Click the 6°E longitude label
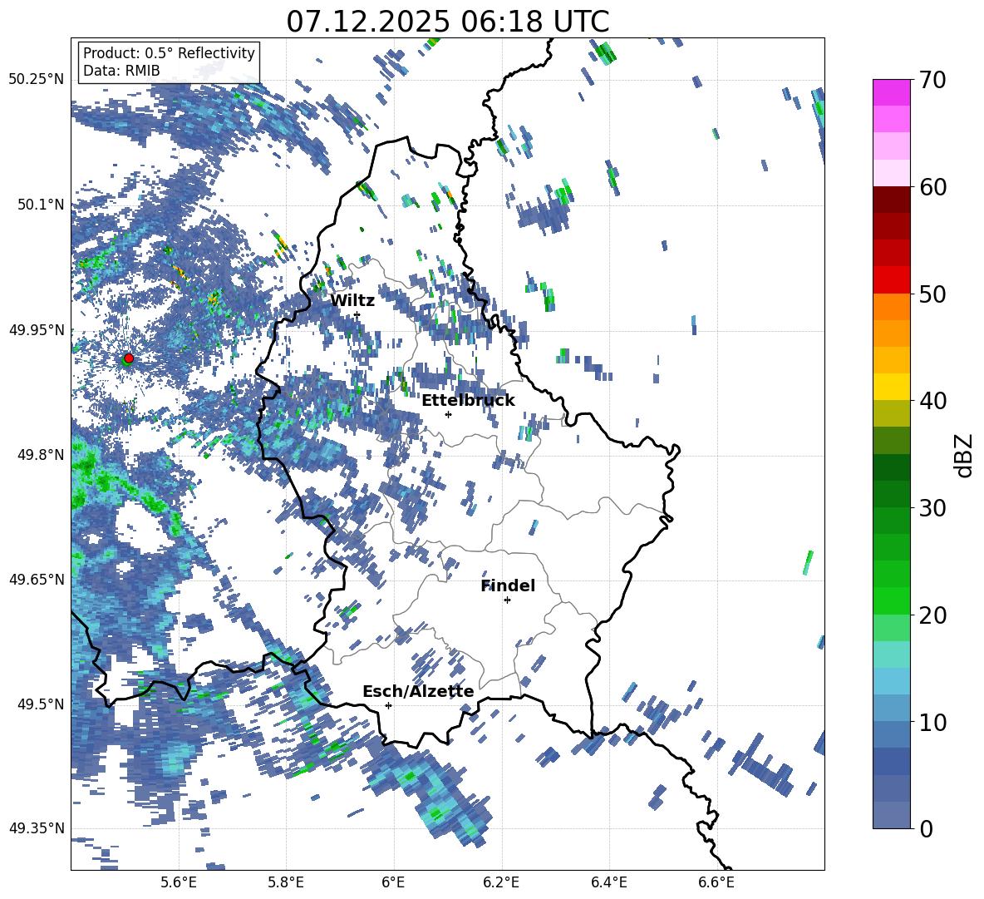 click(x=393, y=882)
